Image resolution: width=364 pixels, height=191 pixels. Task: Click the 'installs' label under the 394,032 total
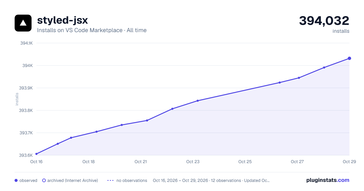[x=341, y=31]
